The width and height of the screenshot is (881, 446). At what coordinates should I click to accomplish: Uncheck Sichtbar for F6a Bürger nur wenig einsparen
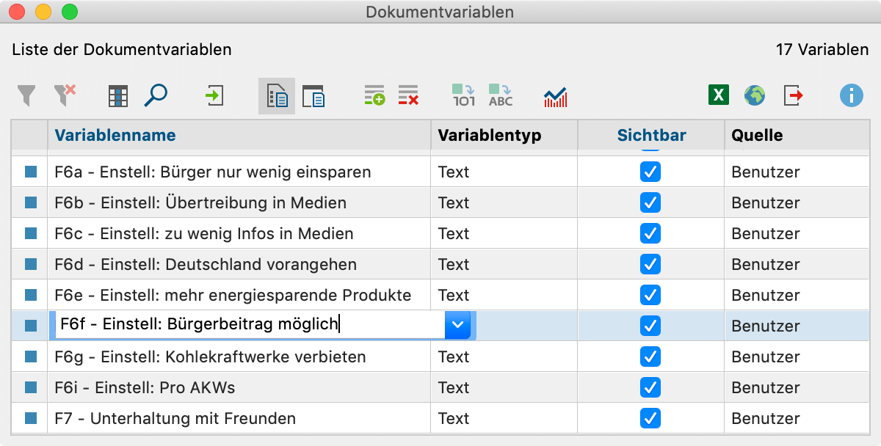tap(650, 172)
